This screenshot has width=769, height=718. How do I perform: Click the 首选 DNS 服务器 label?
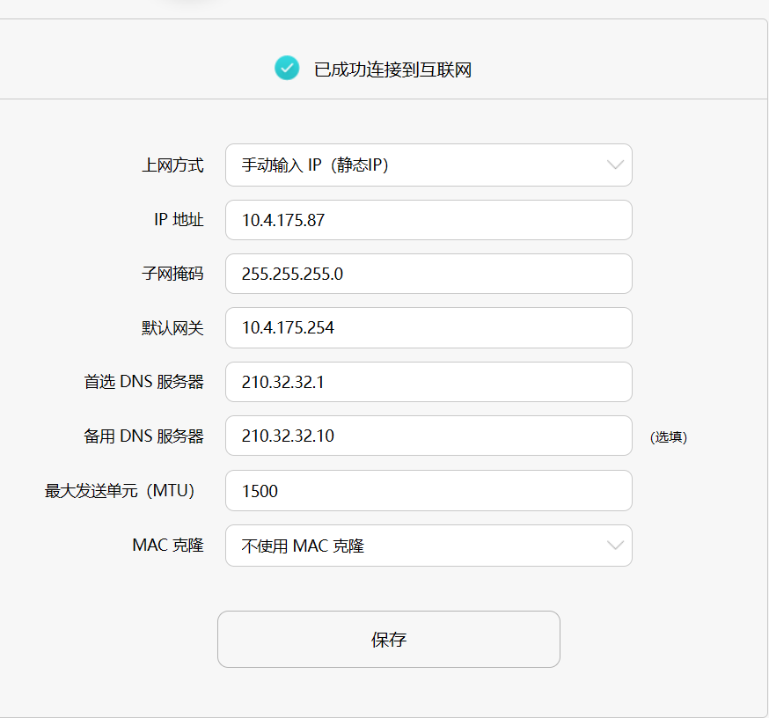click(143, 382)
